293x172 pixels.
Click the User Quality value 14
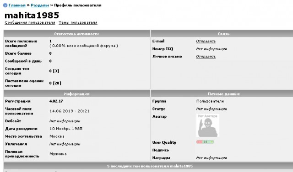(205, 142)
